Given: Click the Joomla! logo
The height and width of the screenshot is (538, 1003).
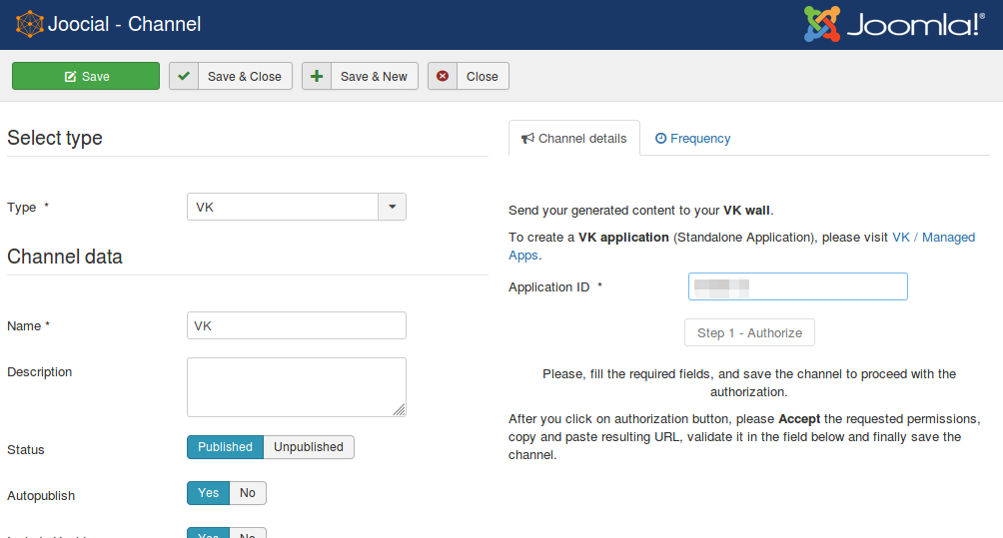Looking at the screenshot, I should (x=894, y=24).
